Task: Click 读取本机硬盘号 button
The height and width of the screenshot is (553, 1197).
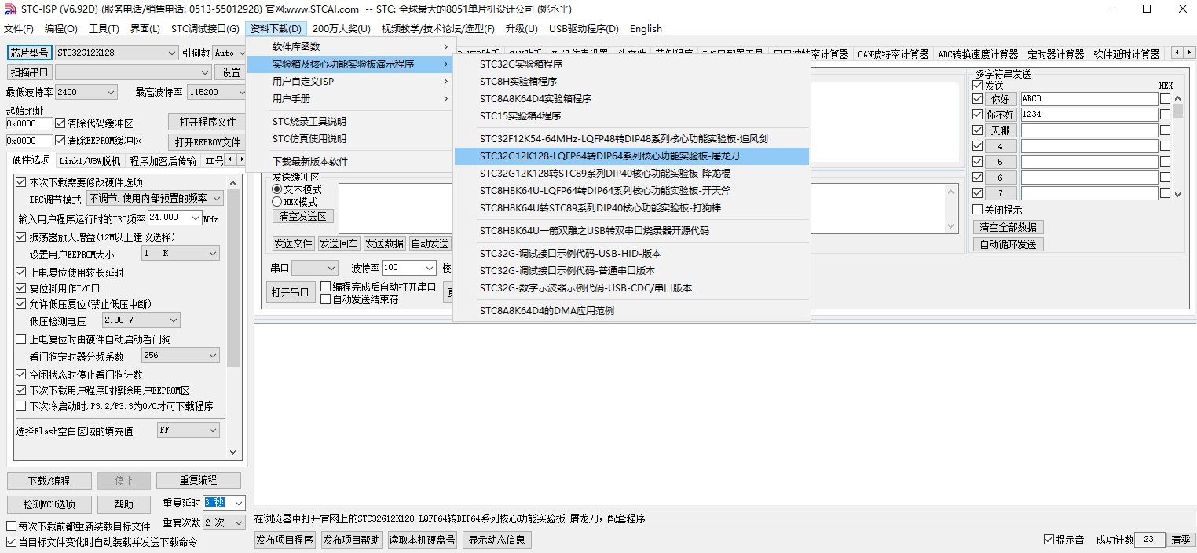Action: point(423,540)
